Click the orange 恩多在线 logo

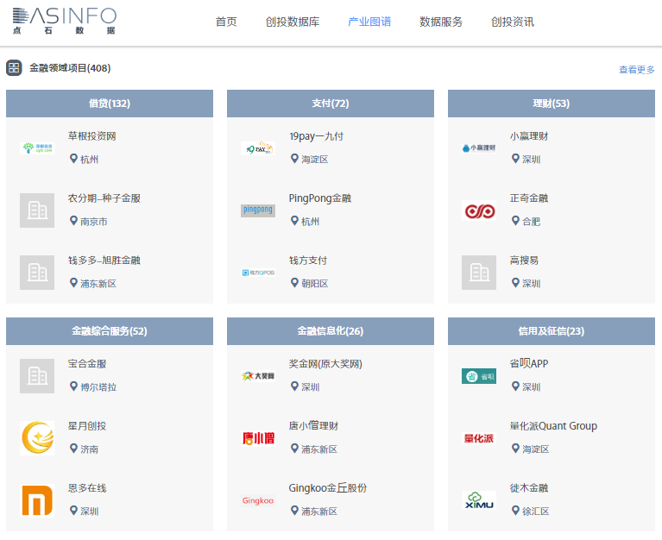coord(37,500)
